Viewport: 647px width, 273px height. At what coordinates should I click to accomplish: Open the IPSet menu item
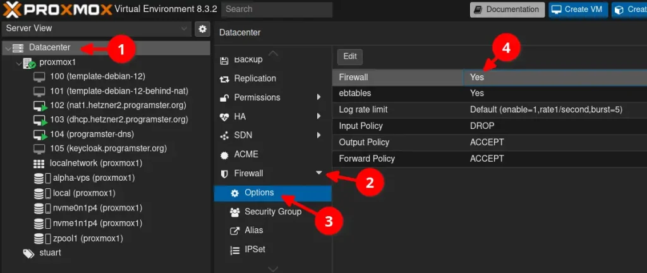pos(272,249)
